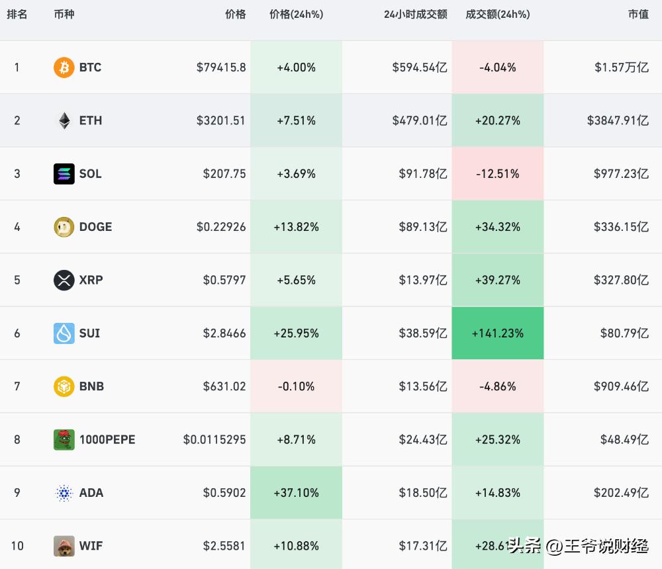Sort by 市值 column header

tap(638, 15)
